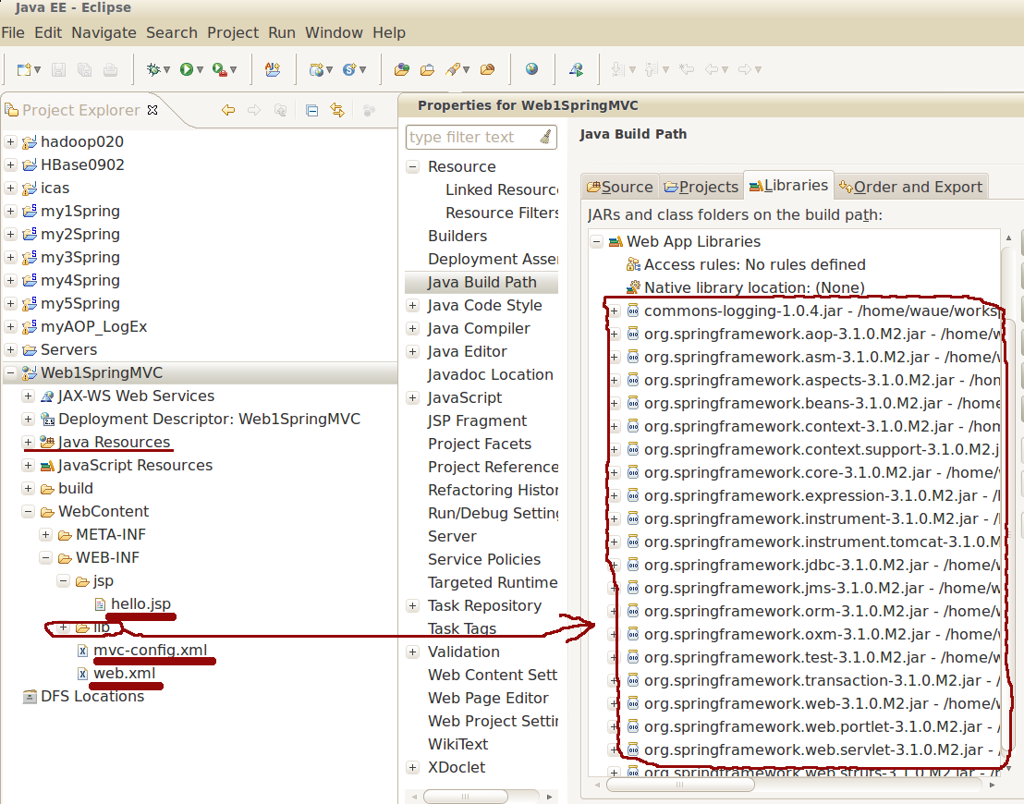Expand the hadoop020 project
Viewport: 1024px width, 804px height.
tap(10, 141)
